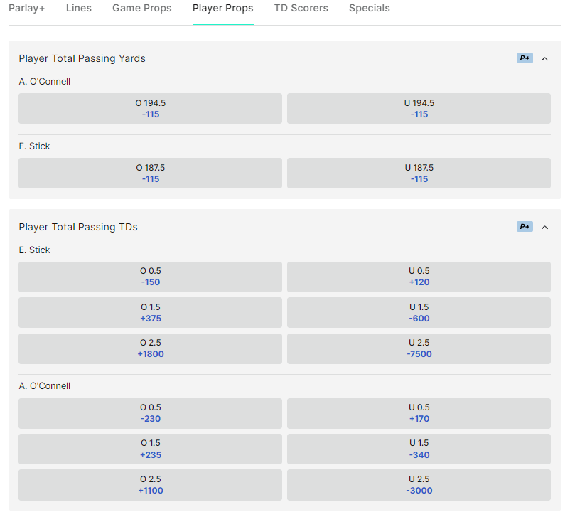
Task: Open the Game Props tab
Action: (x=141, y=8)
